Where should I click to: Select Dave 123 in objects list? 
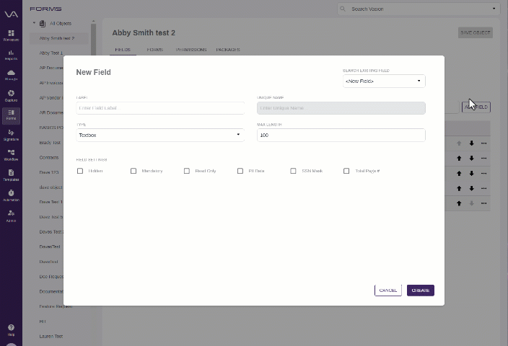pos(49,172)
